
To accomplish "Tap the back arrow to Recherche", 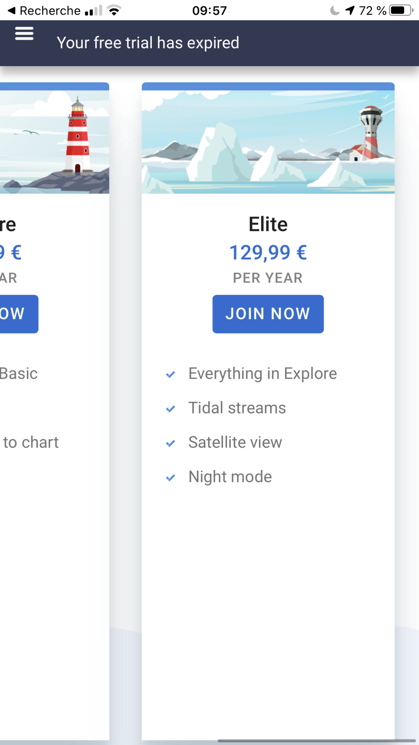I will tap(11, 11).
